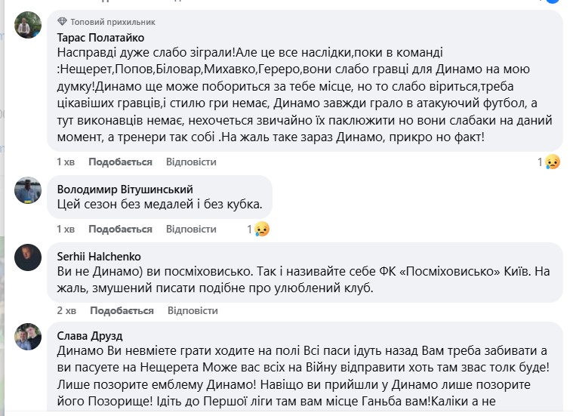Open Слава Друзд's profile name link
This screenshot has height=416, width=573.
(90, 336)
